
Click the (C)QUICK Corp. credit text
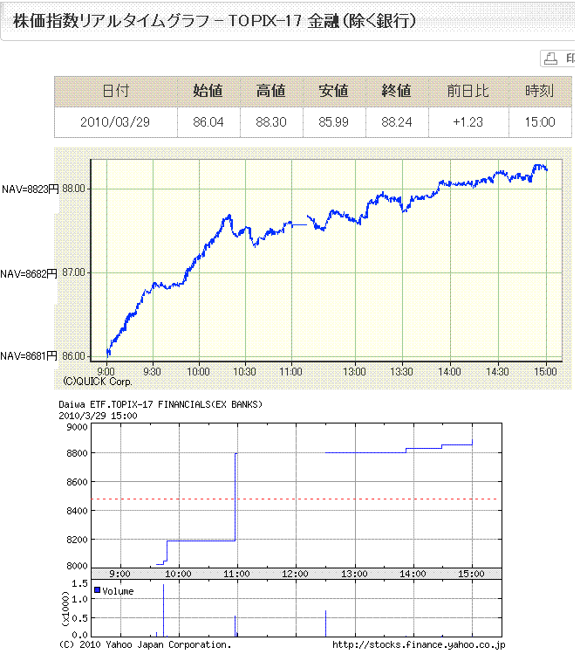98,382
